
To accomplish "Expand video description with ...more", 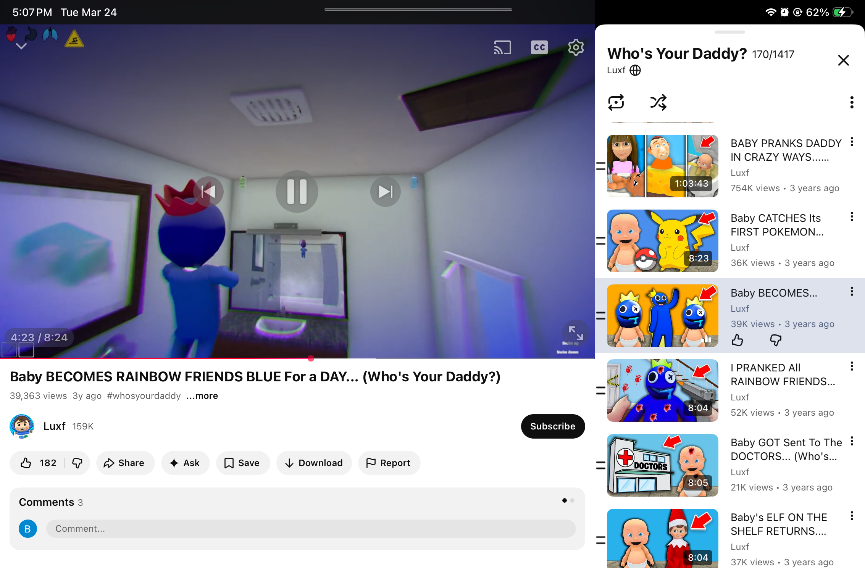I will (x=202, y=396).
